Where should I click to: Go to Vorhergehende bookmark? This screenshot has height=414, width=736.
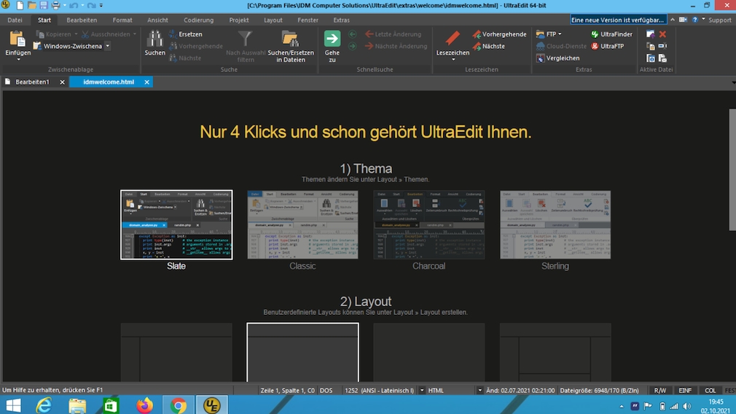click(x=499, y=34)
